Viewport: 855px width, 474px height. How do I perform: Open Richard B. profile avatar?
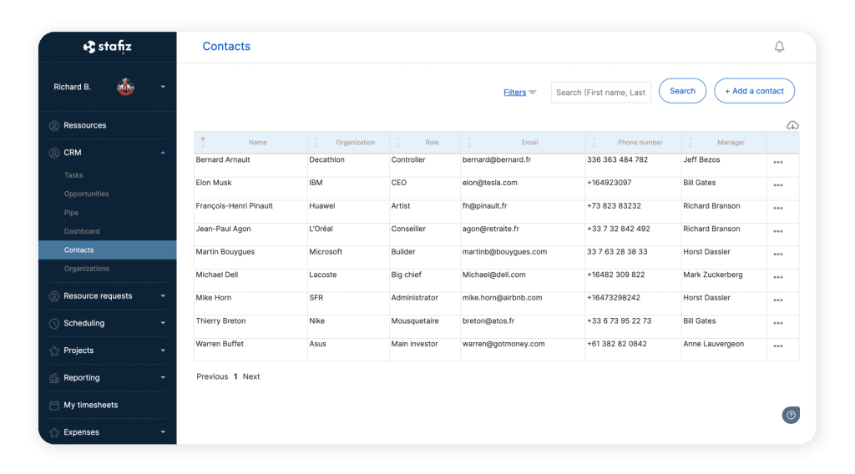[125, 87]
